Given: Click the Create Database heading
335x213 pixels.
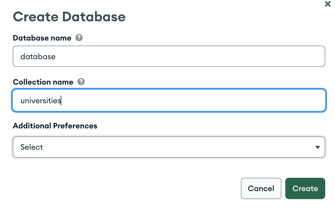Looking at the screenshot, I should coord(69,17).
